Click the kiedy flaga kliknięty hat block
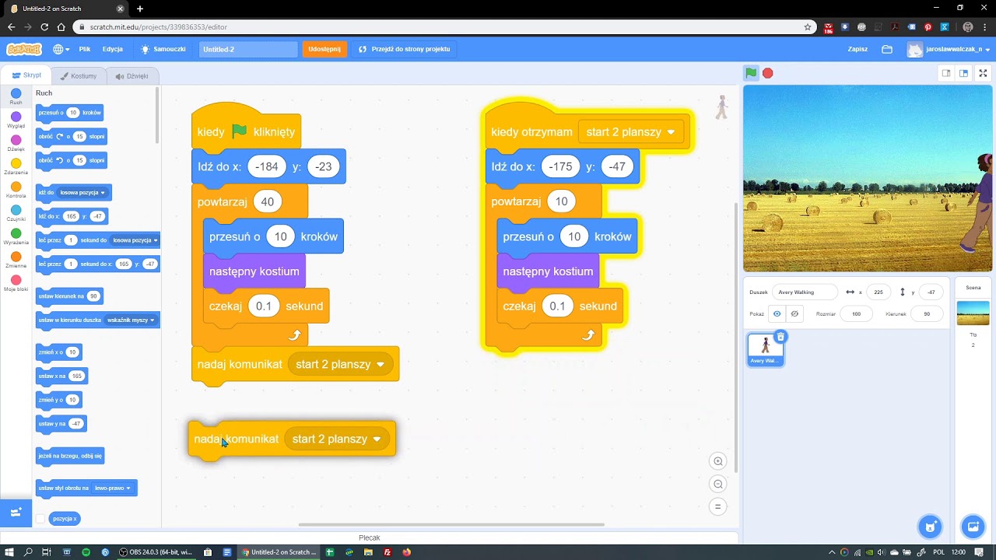This screenshot has height=560, width=996. (247, 129)
